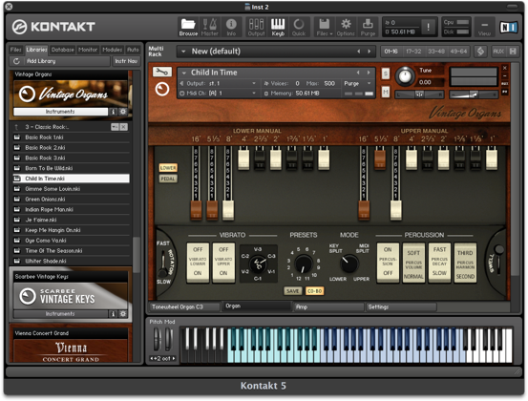Open Vintage Organs settings gear
The image size is (528, 401).
pyautogui.click(x=123, y=112)
